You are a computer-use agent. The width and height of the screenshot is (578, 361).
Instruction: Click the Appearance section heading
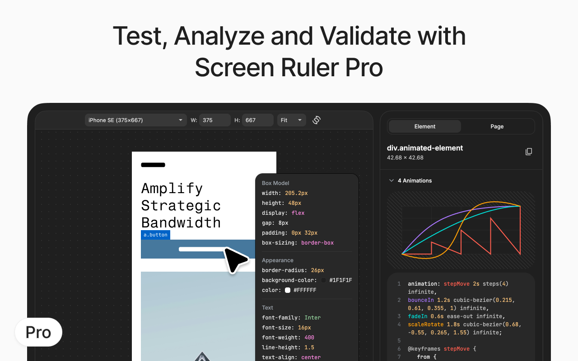[278, 260]
